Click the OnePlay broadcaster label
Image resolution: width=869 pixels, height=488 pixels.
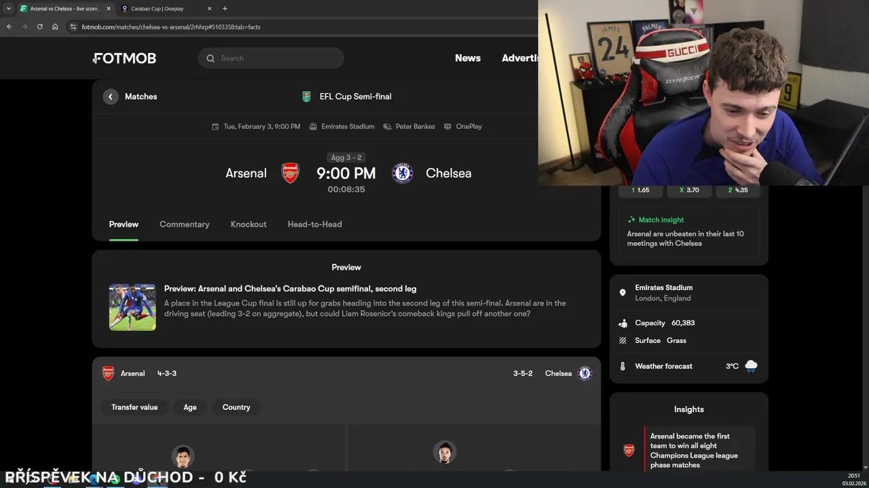pyautogui.click(x=469, y=127)
